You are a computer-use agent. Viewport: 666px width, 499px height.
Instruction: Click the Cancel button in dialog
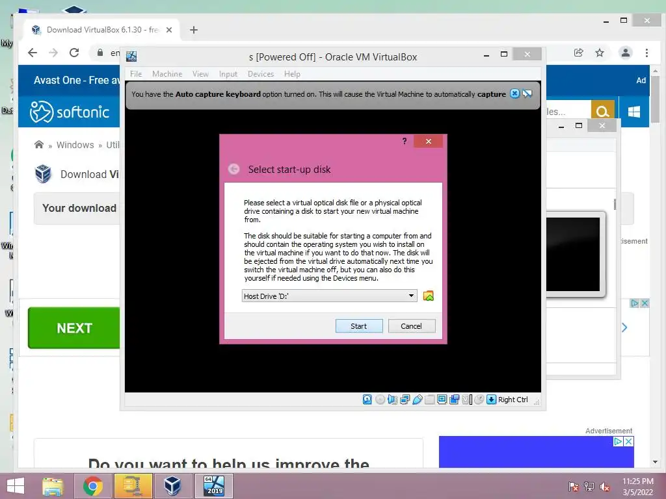[412, 326]
